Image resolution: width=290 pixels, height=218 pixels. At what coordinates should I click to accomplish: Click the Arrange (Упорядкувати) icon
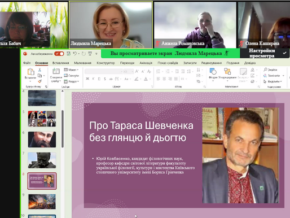227,71
